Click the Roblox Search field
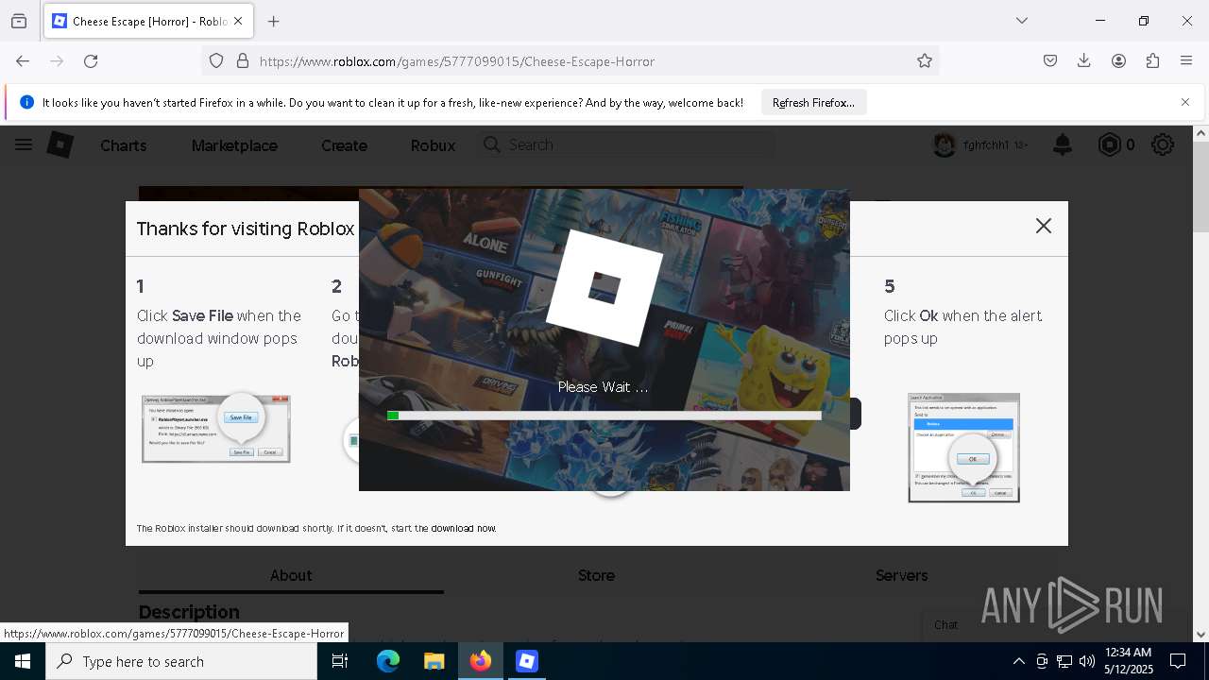The image size is (1209, 680). tap(627, 144)
